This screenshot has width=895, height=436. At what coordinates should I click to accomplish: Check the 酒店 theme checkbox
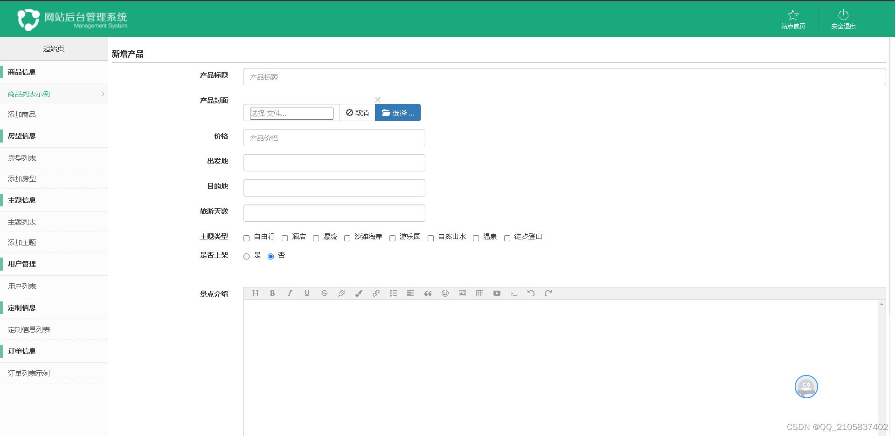[285, 238]
